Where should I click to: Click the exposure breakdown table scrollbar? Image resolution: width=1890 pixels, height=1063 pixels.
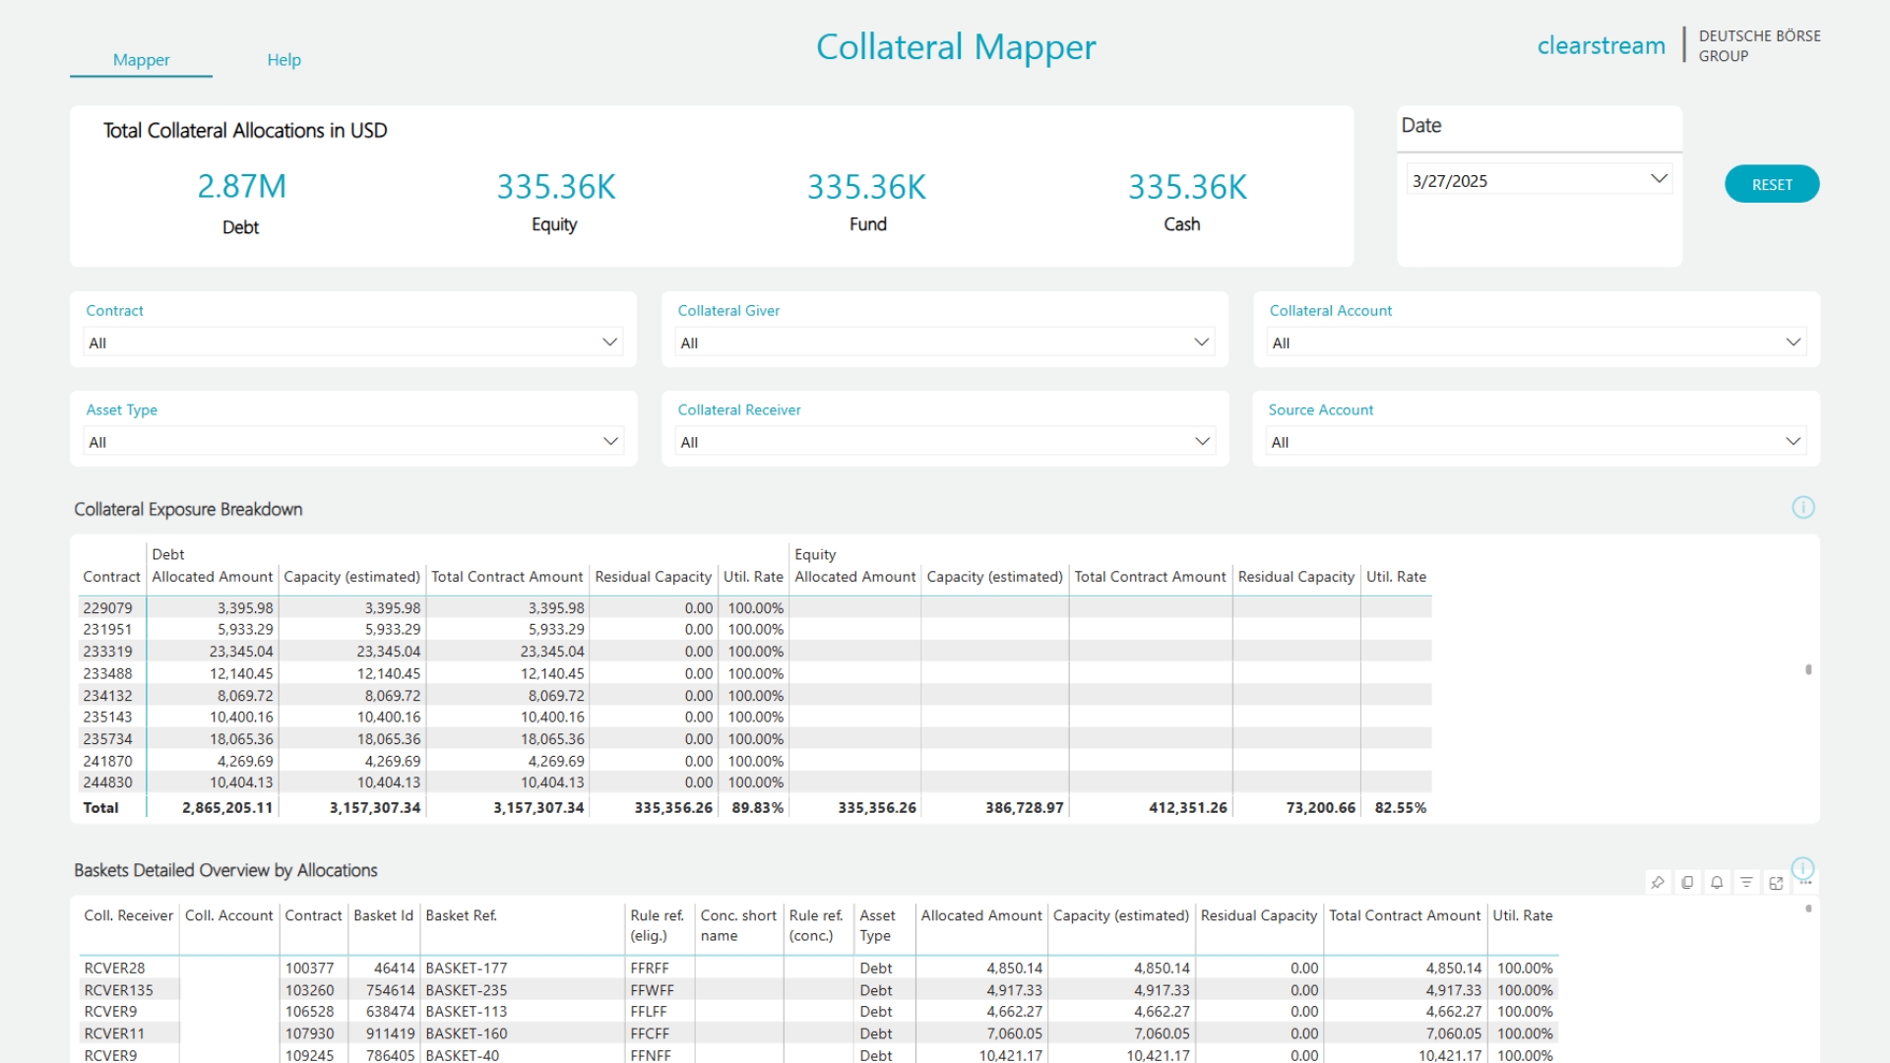(1808, 670)
